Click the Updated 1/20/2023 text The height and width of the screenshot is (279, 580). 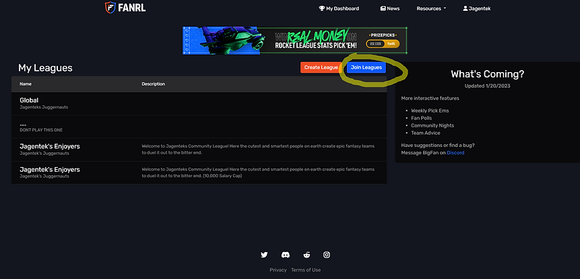click(487, 86)
